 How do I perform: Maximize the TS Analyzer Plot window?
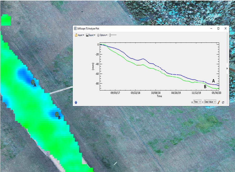pos(218,28)
